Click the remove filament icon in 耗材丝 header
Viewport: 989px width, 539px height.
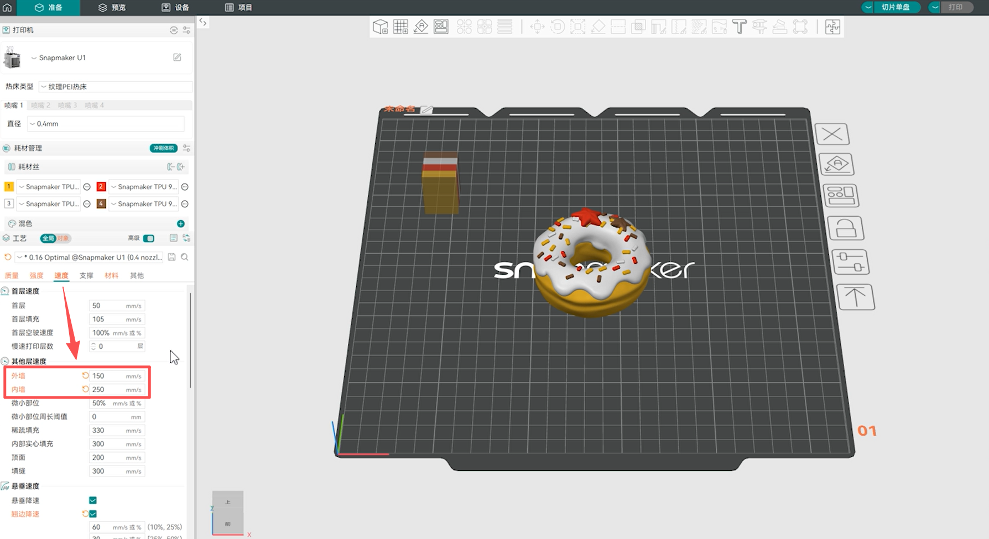coord(170,166)
